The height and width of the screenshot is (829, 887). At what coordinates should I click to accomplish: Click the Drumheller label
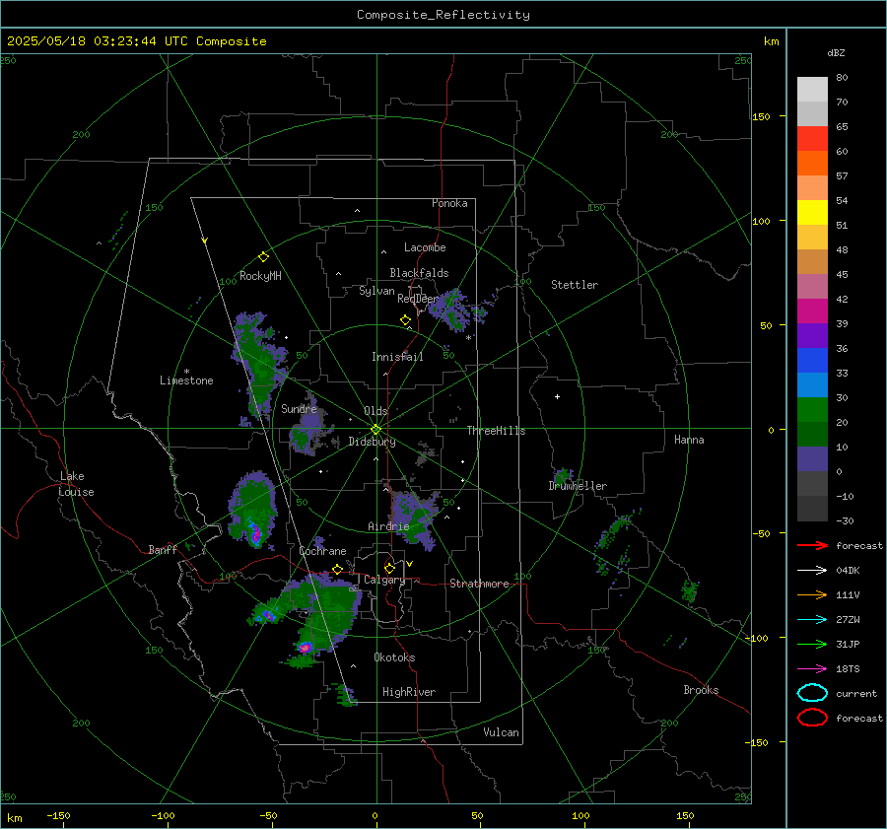578,486
